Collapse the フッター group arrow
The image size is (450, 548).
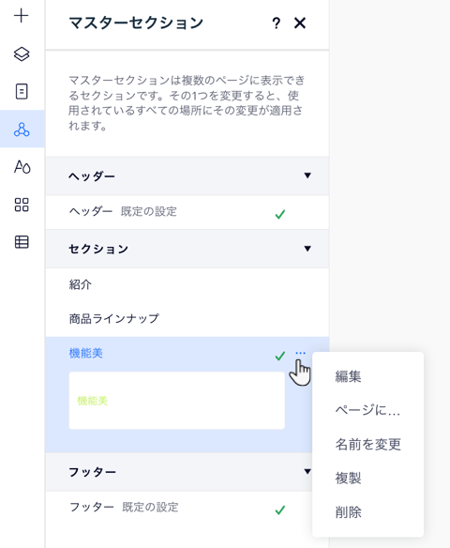click(307, 471)
